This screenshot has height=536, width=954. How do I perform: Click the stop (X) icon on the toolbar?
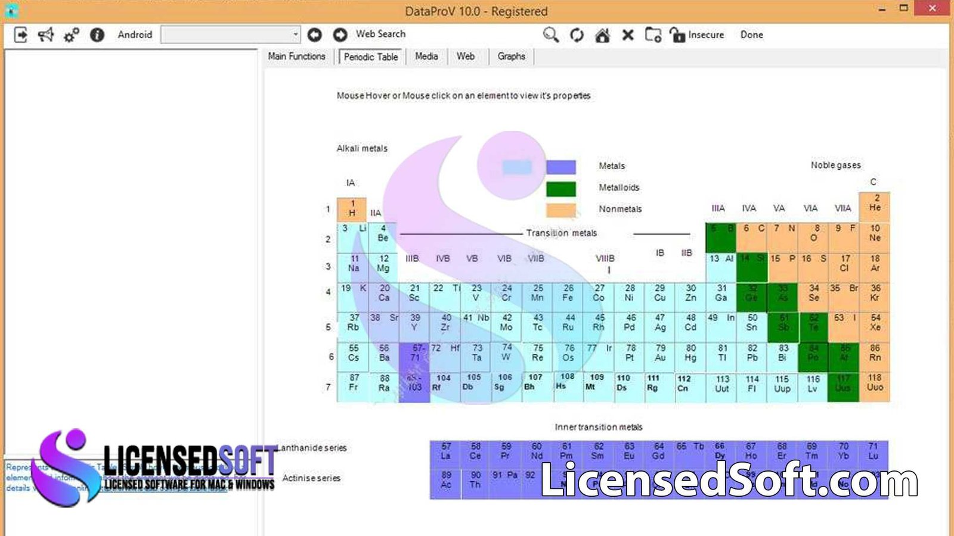[x=627, y=35]
